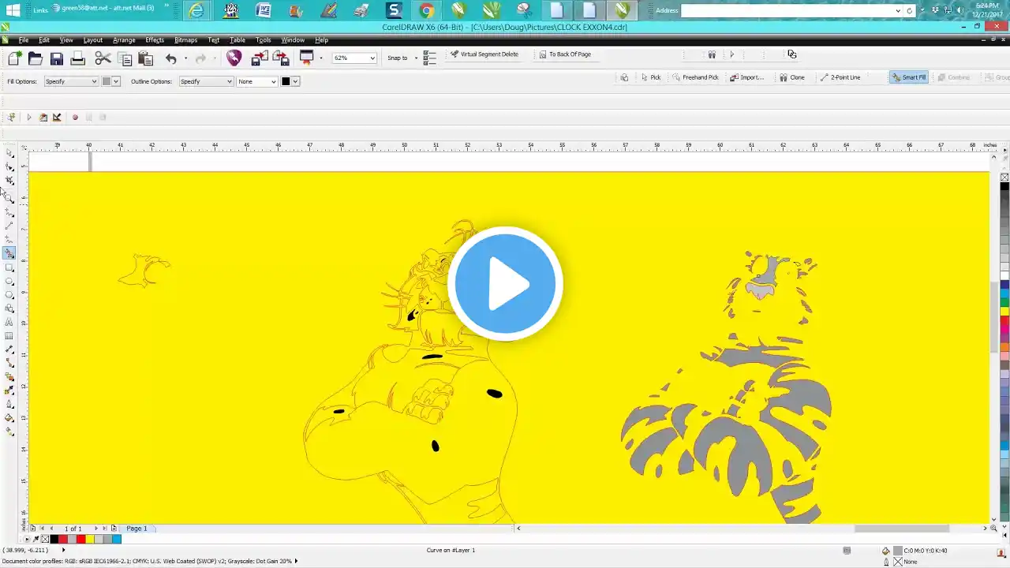Open Internet Explorer from the taskbar
Screen dimensions: 1010x568
tap(196, 10)
